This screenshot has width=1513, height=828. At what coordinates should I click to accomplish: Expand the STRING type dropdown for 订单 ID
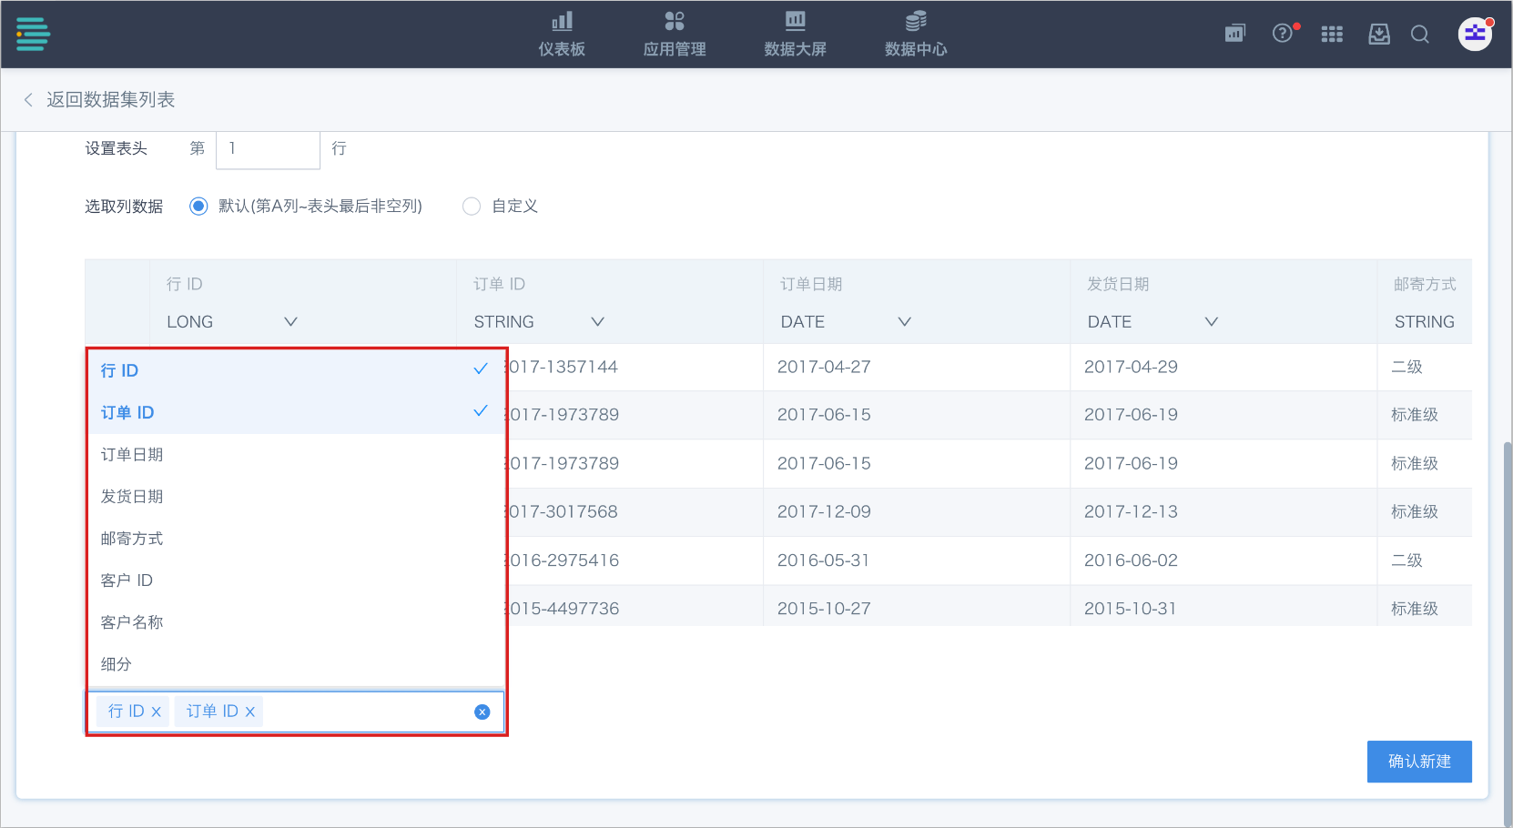[597, 322]
